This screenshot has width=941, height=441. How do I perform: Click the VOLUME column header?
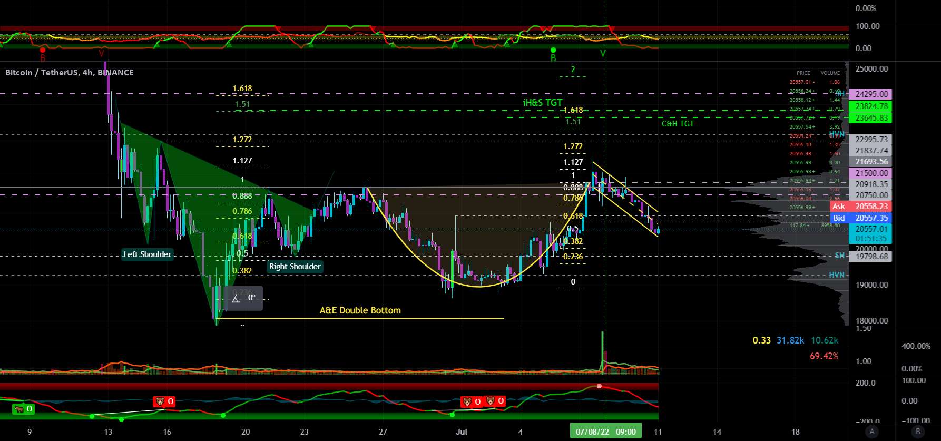click(x=830, y=73)
